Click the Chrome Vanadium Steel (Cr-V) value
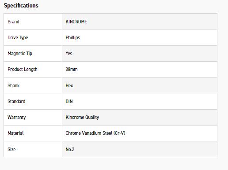Image resolution: width=228 pixels, height=170 pixels. pos(95,133)
